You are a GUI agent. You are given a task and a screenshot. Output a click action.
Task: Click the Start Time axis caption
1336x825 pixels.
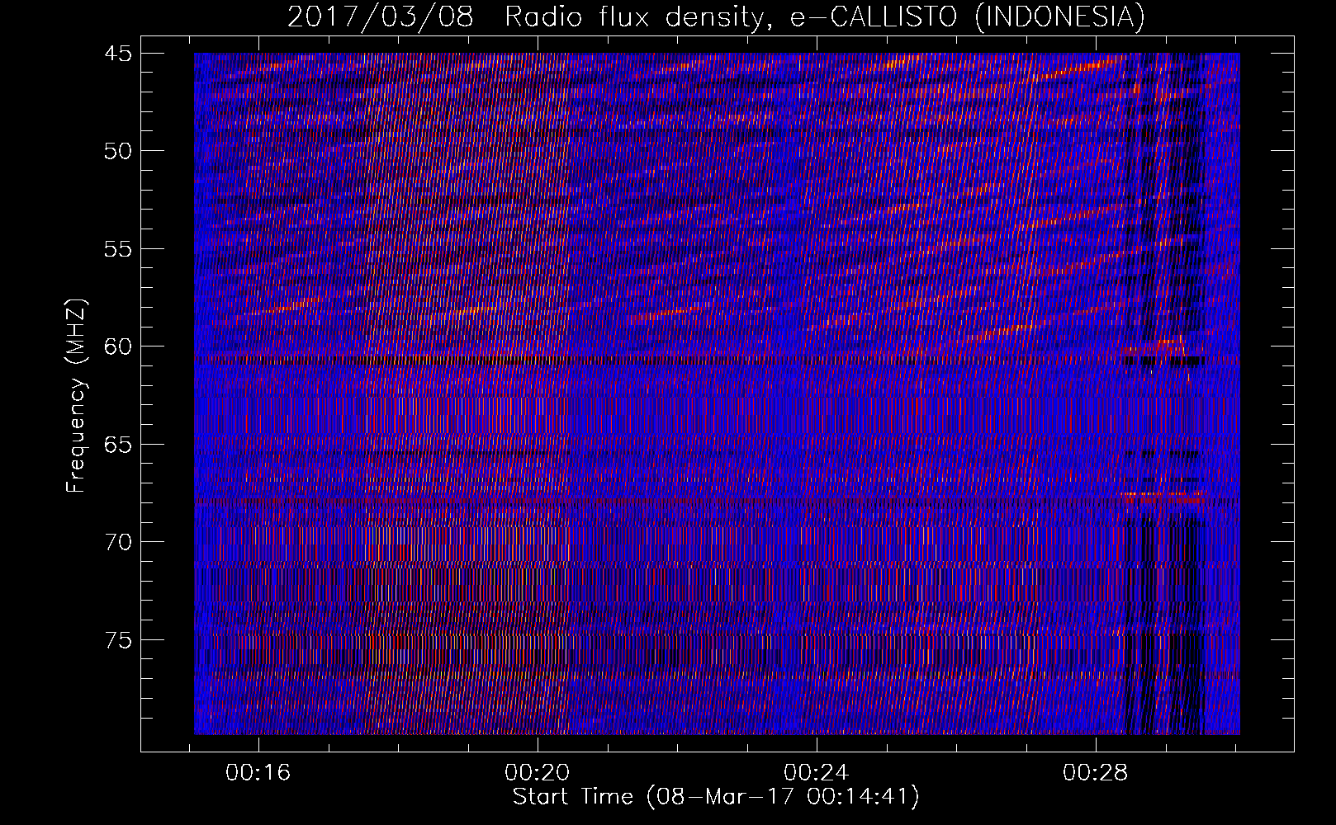click(716, 797)
